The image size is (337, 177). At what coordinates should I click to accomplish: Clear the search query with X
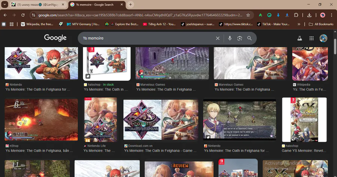218,38
